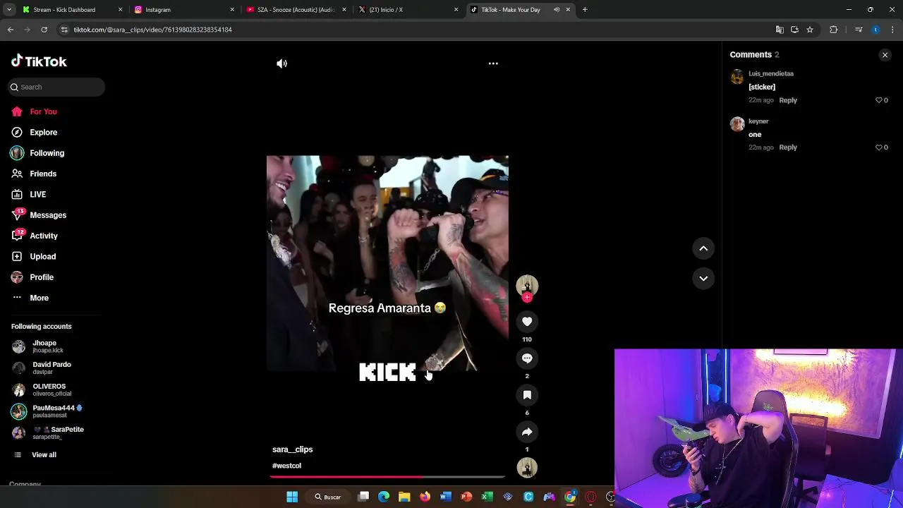View all following accounts
This screenshot has width=903, height=508.
[x=44, y=455]
